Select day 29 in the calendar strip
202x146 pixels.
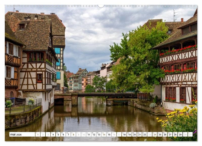pos(180,134)
